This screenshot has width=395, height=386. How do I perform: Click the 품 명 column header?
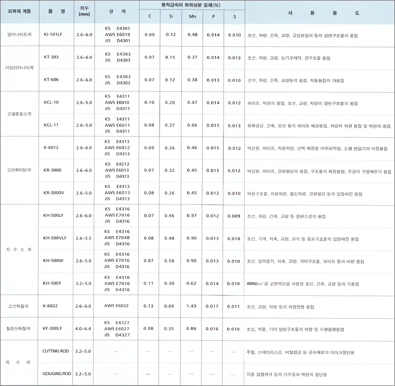pos(57,11)
